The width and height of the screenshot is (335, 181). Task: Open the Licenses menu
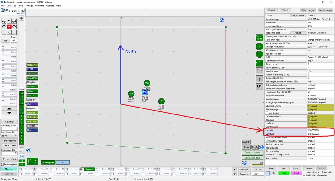pyautogui.click(x=50, y=6)
